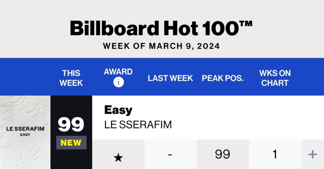Click the peak position value 99
This screenshot has width=324, height=169.
[223, 154]
